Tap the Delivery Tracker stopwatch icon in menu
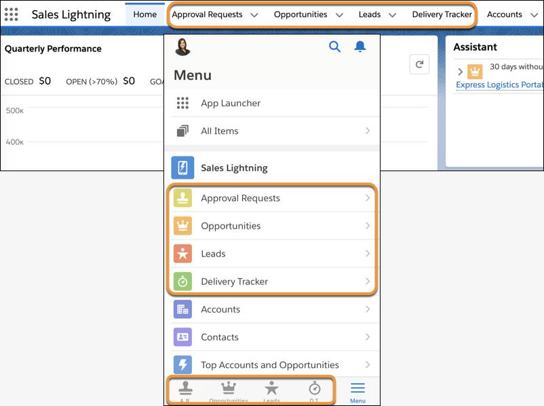Image resolution: width=544 pixels, height=406 pixels. [182, 281]
